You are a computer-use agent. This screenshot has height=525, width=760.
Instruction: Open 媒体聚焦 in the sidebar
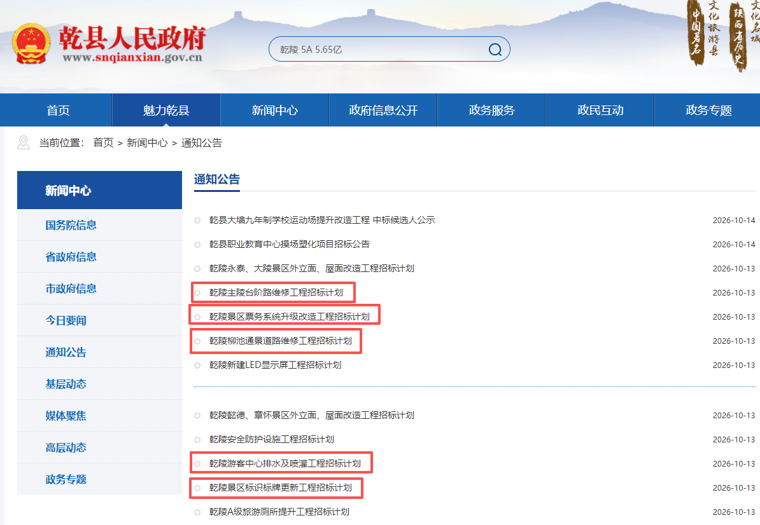66,416
